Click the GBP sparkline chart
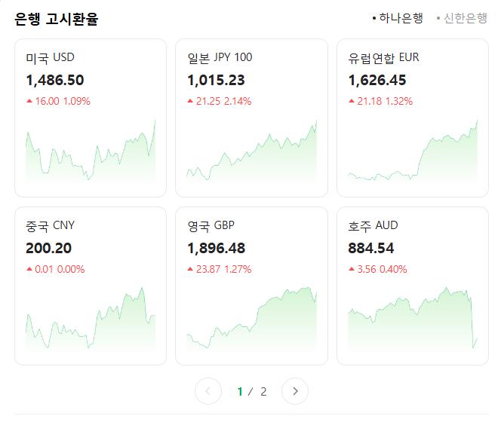498x422 pixels. (x=251, y=319)
